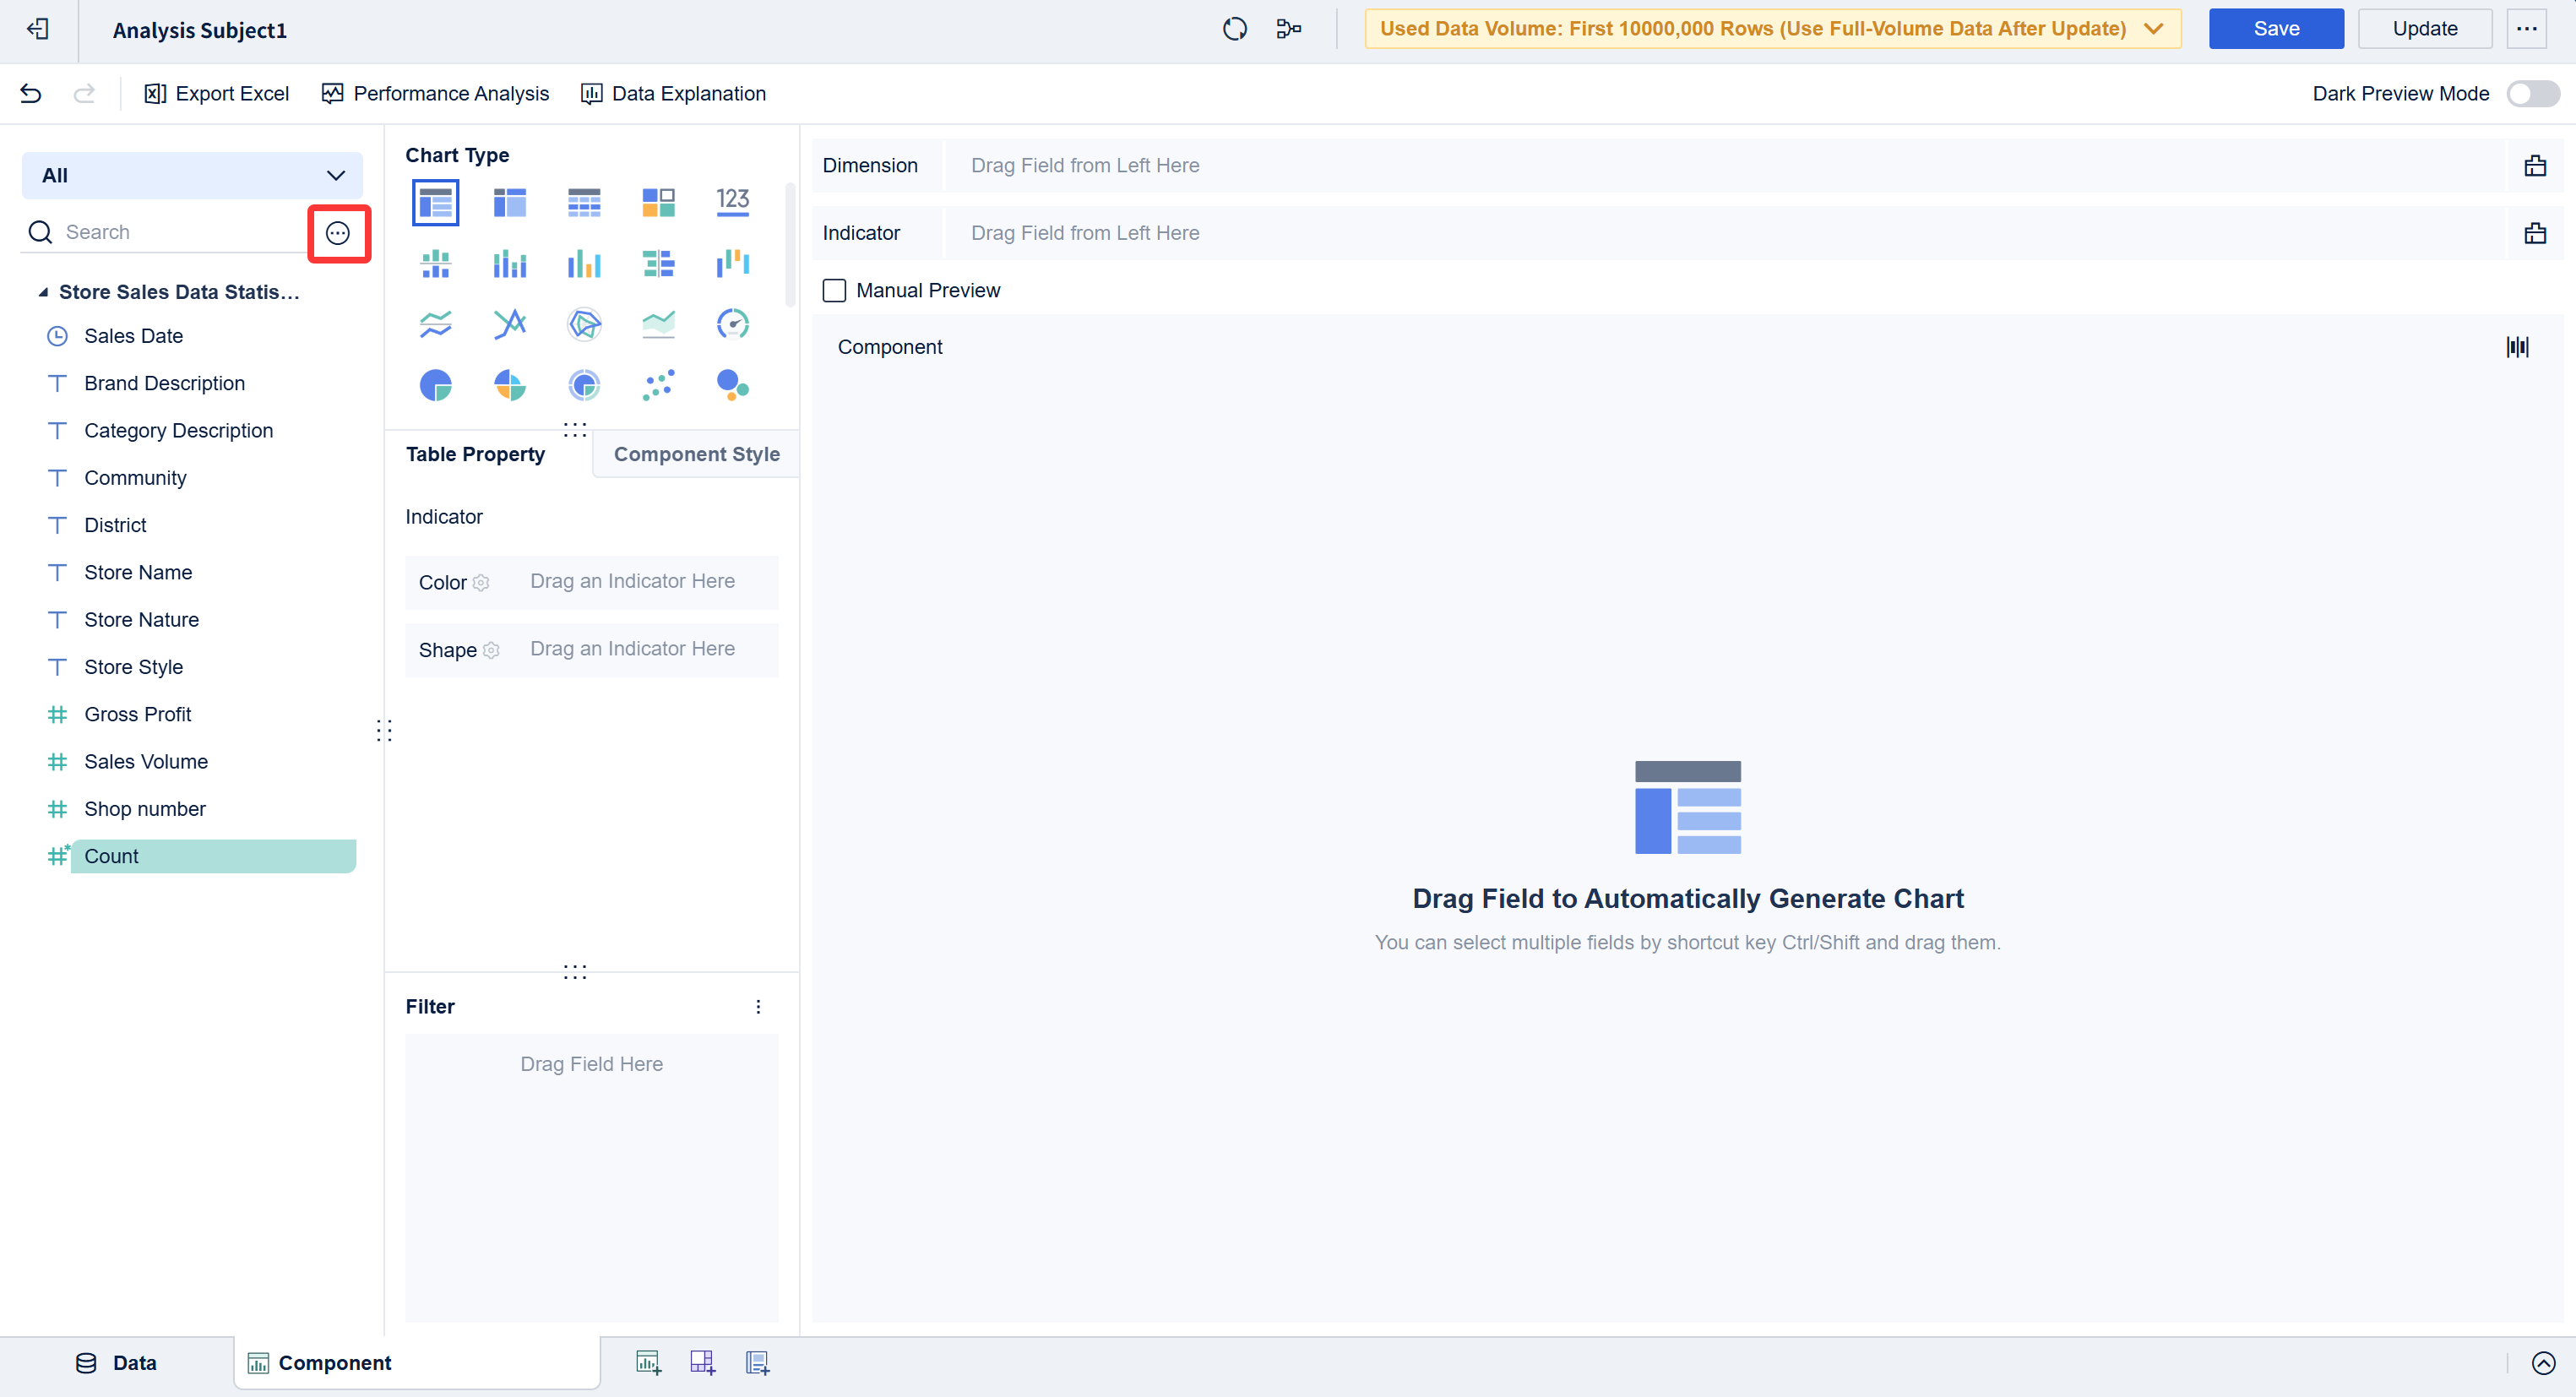The height and width of the screenshot is (1397, 2576).
Task: Click the more options icon beside Search
Action: pos(338,233)
